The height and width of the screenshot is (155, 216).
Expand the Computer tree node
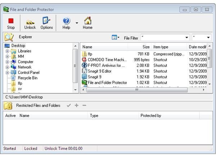coord(7,62)
